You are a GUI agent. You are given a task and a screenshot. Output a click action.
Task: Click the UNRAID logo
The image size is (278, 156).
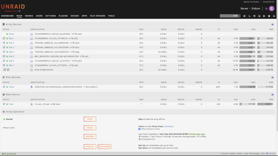click(x=13, y=7)
